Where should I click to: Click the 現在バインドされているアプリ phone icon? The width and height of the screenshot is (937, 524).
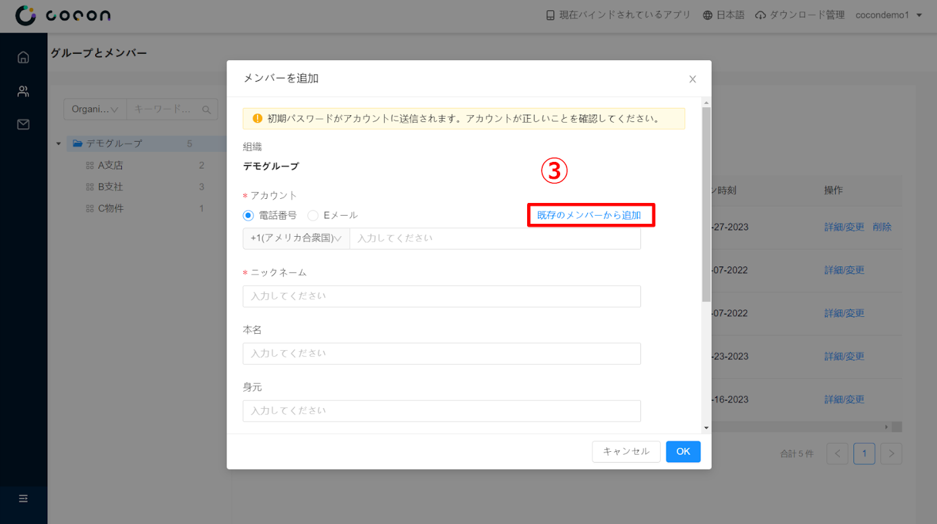pyautogui.click(x=551, y=15)
